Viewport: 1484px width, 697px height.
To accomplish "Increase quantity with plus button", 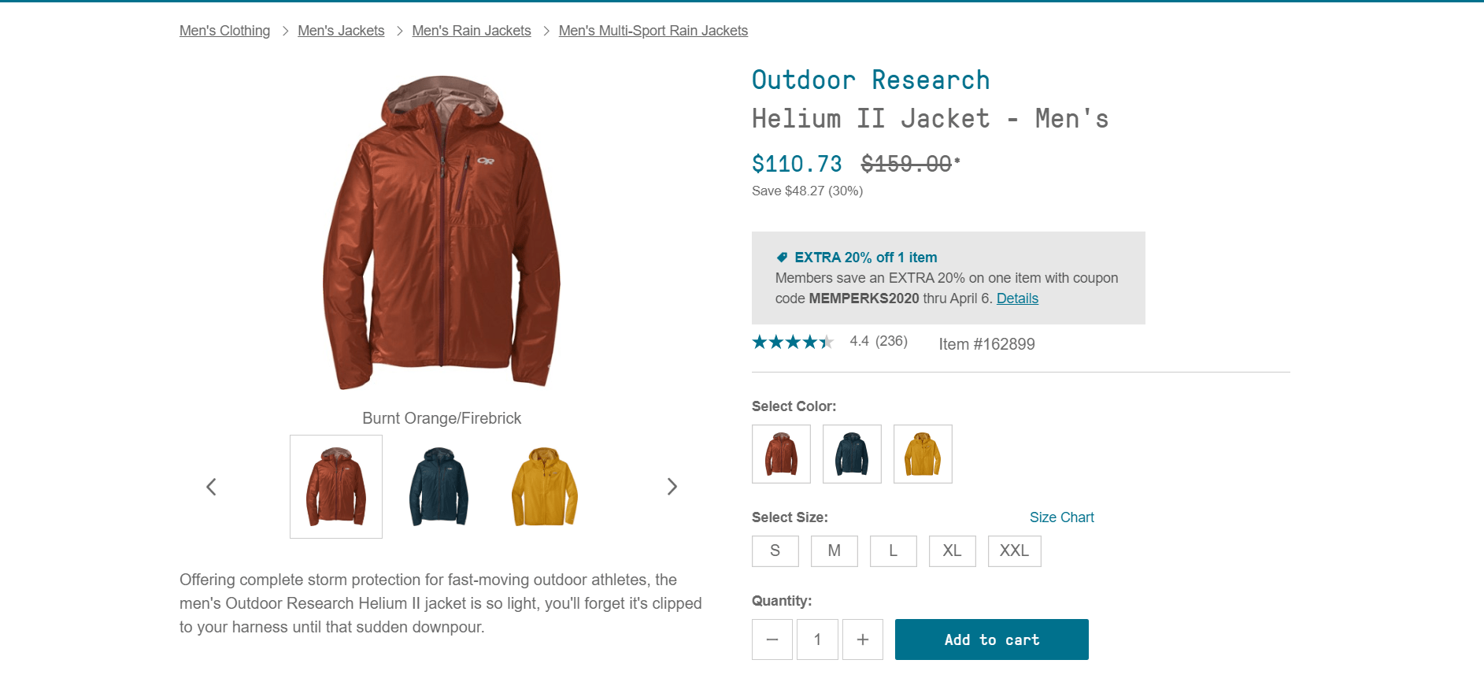I will [863, 640].
